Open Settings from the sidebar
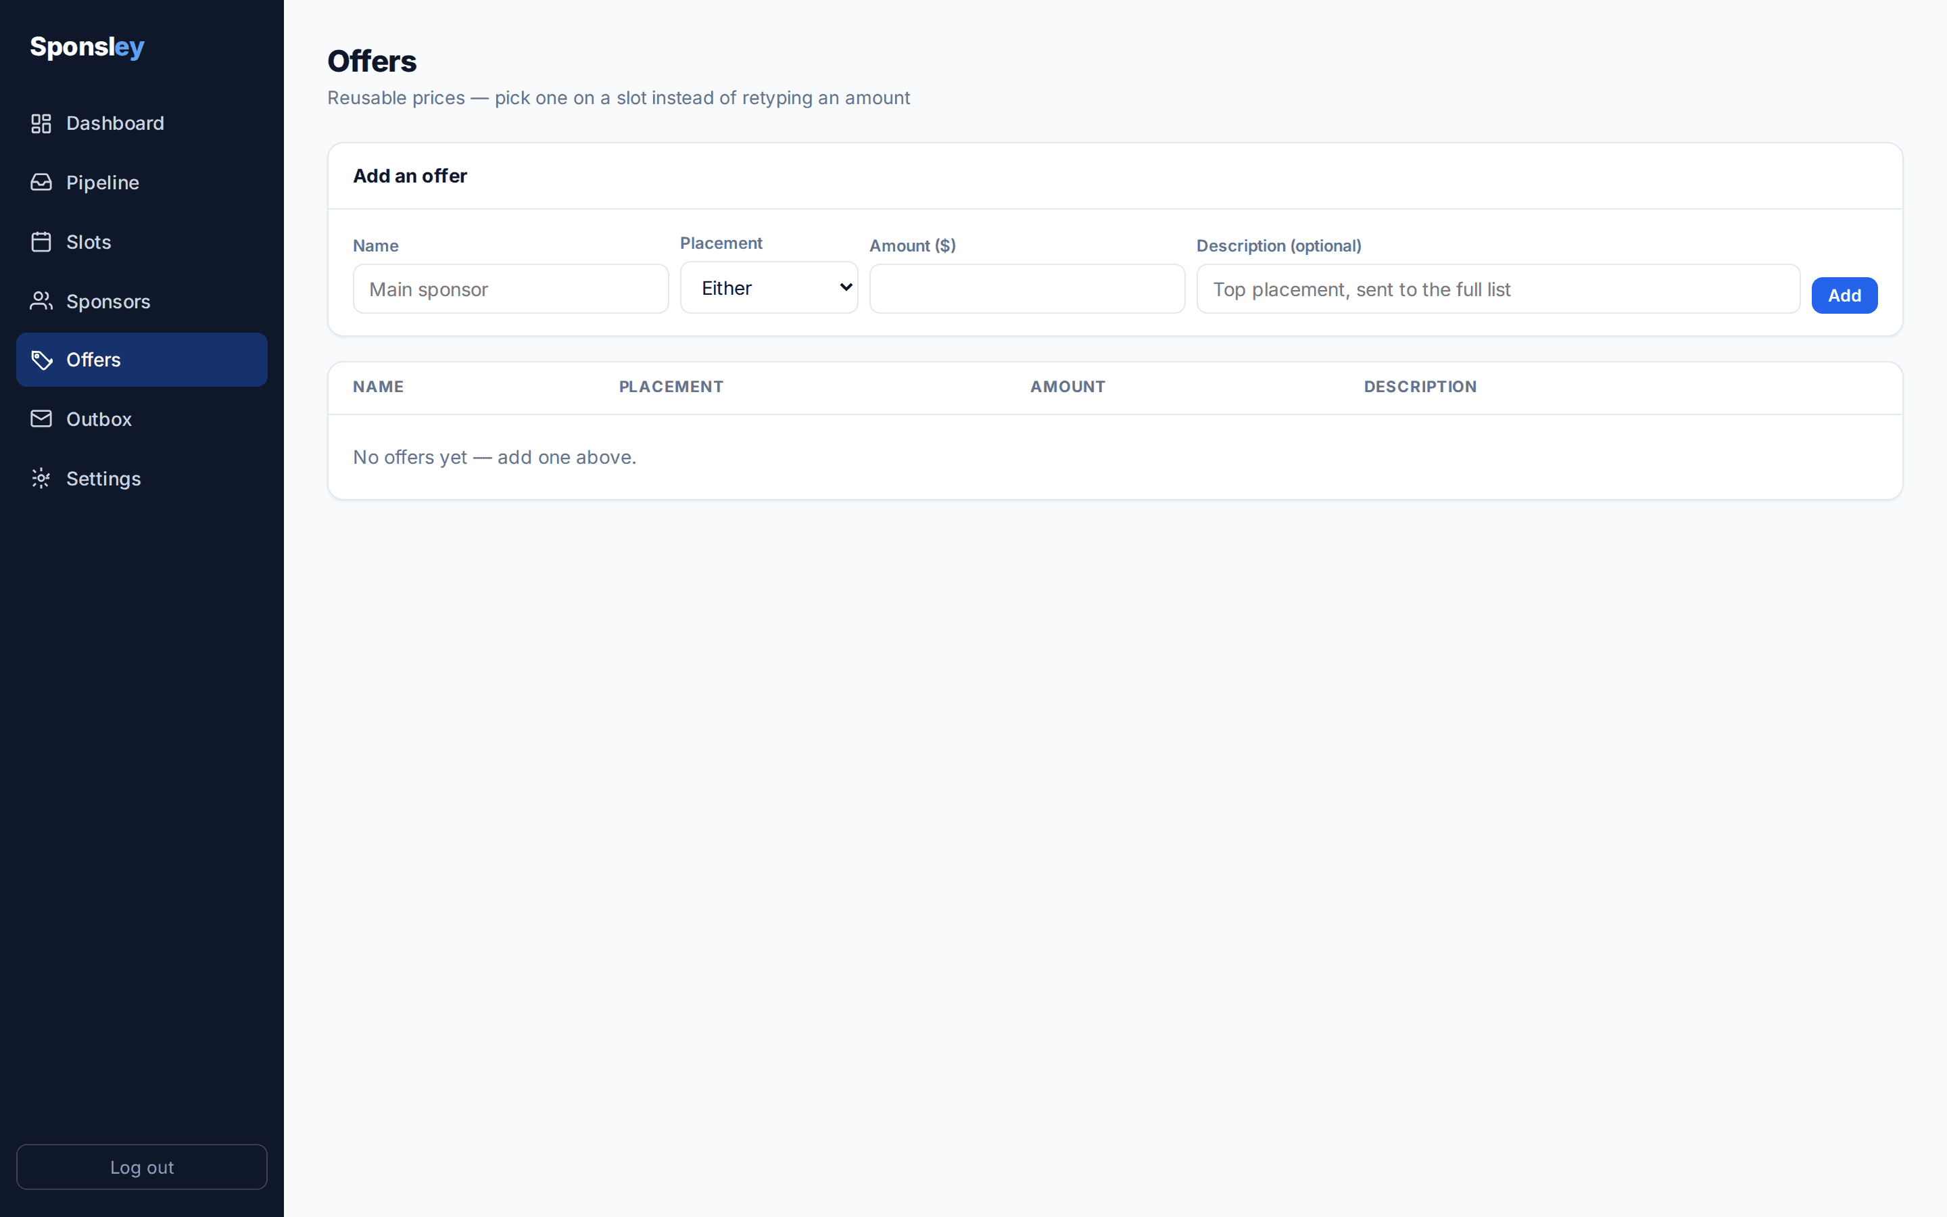The height and width of the screenshot is (1217, 1947). point(141,479)
